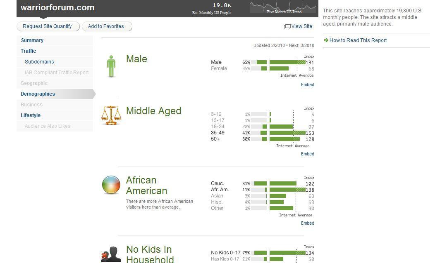Click Embed link under Male chart
The image size is (447, 263).
click(x=307, y=85)
